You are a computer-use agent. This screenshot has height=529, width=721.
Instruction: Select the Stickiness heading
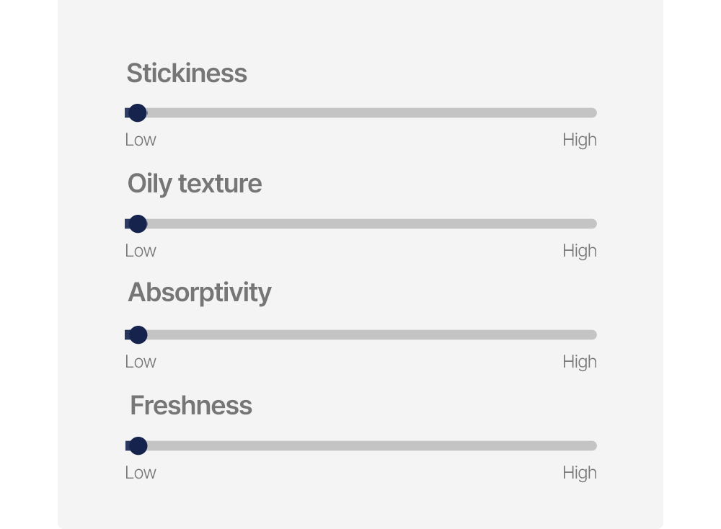coord(187,74)
